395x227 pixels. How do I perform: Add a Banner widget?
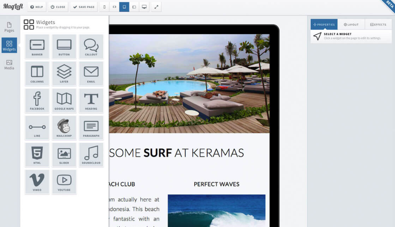[37, 46]
